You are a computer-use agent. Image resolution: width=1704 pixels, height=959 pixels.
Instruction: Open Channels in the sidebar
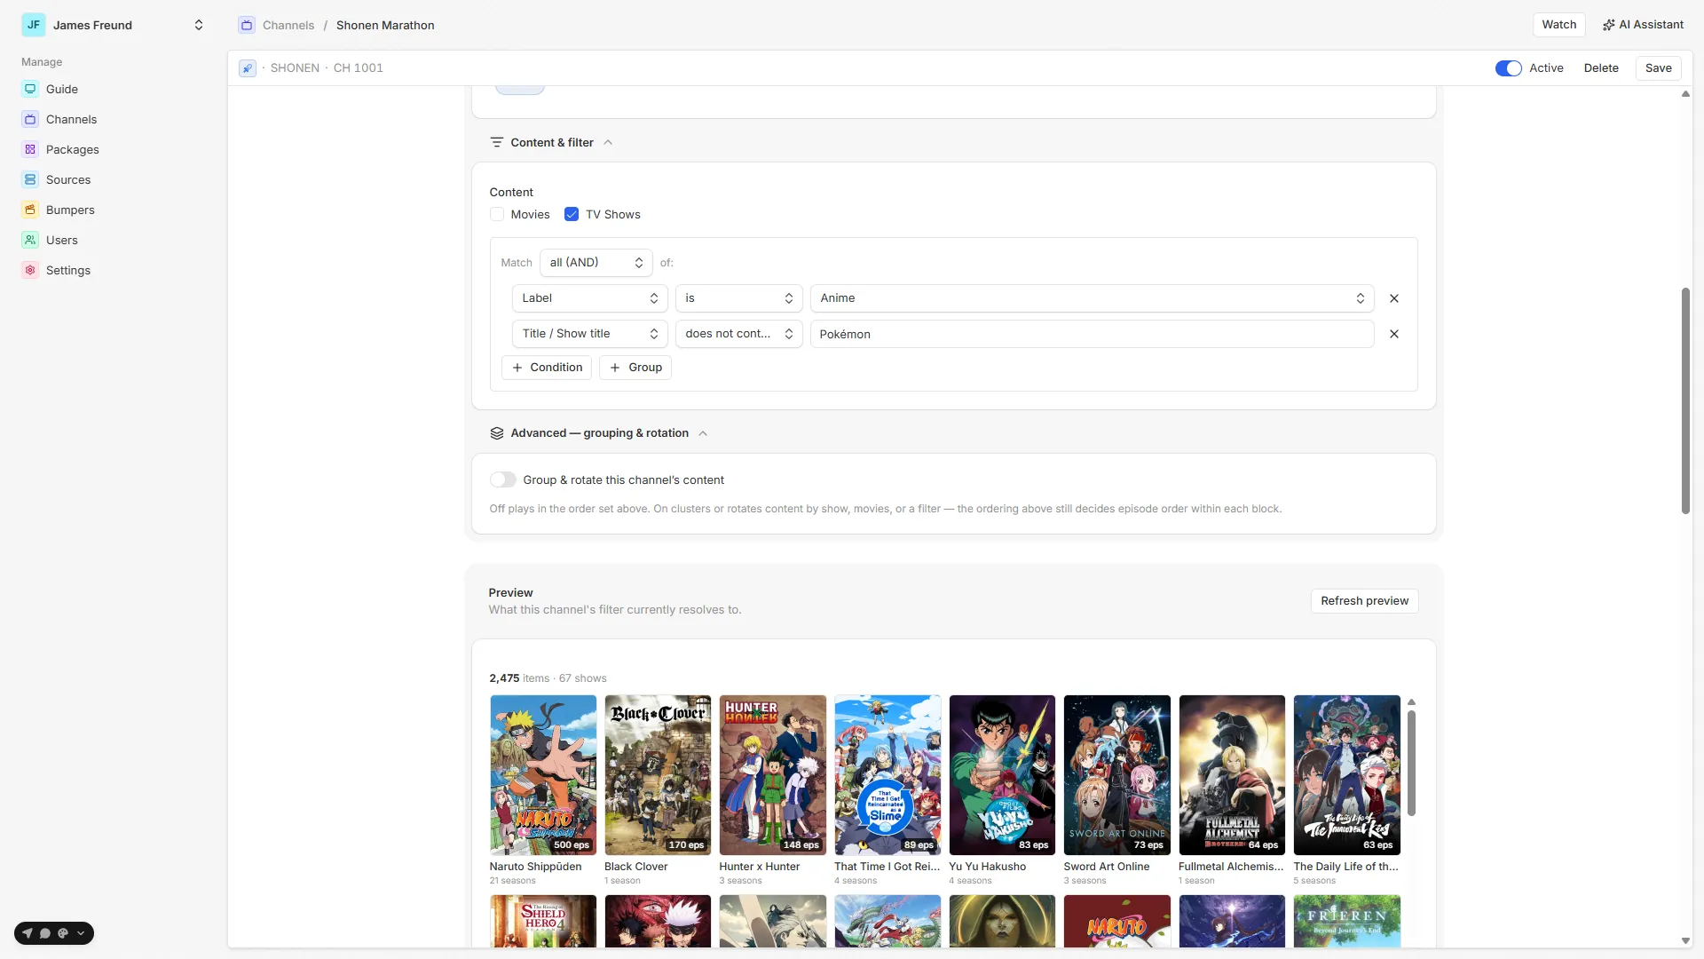(x=71, y=119)
